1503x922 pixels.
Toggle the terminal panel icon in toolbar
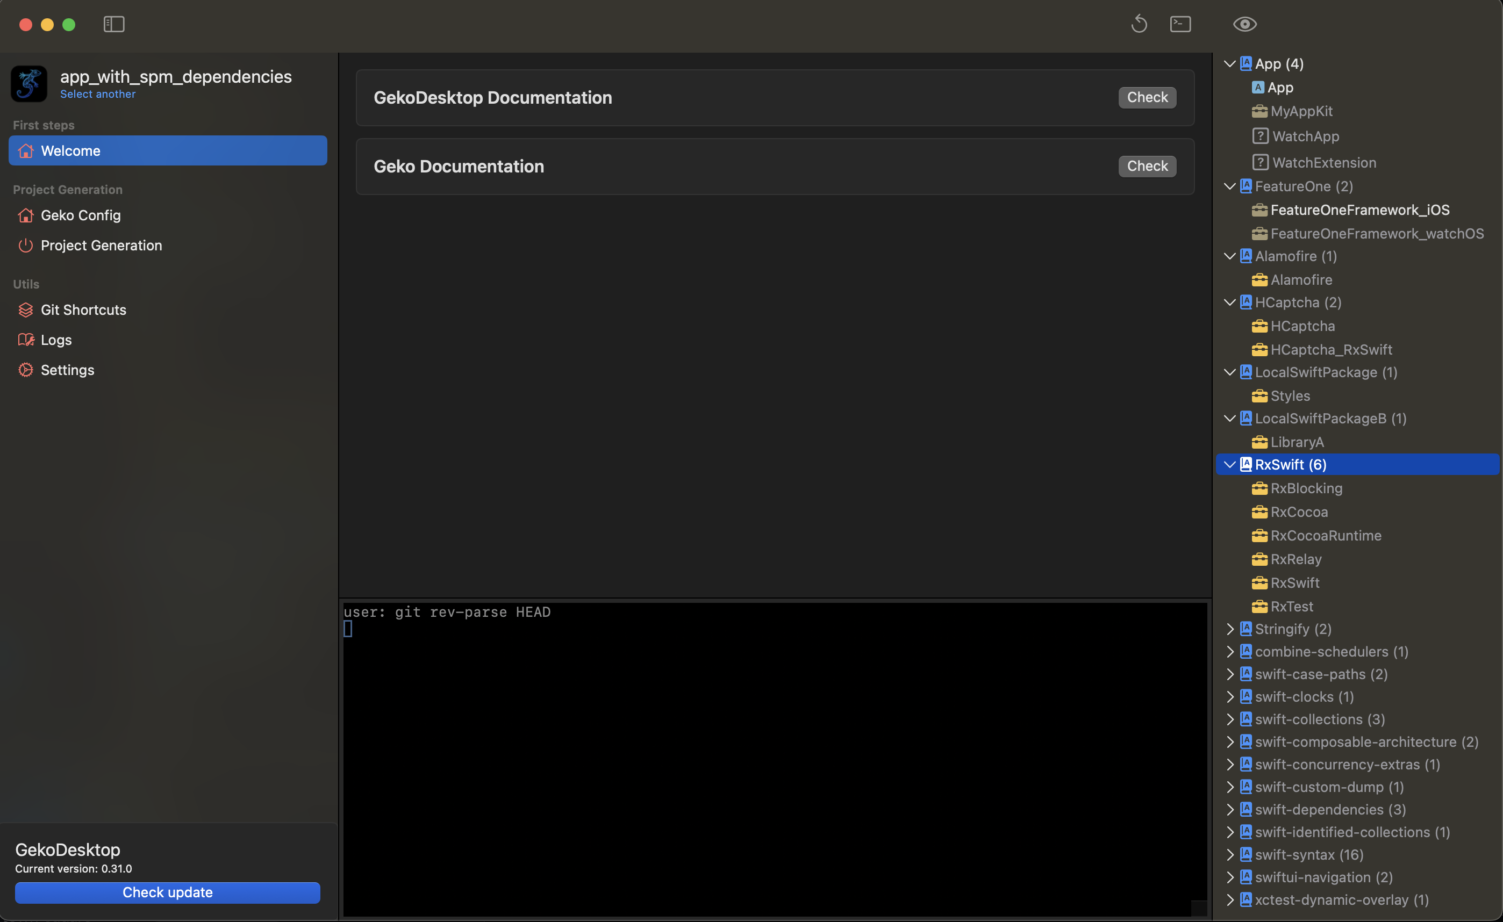1180,24
